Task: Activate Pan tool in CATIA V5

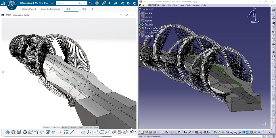Action: (223, 132)
